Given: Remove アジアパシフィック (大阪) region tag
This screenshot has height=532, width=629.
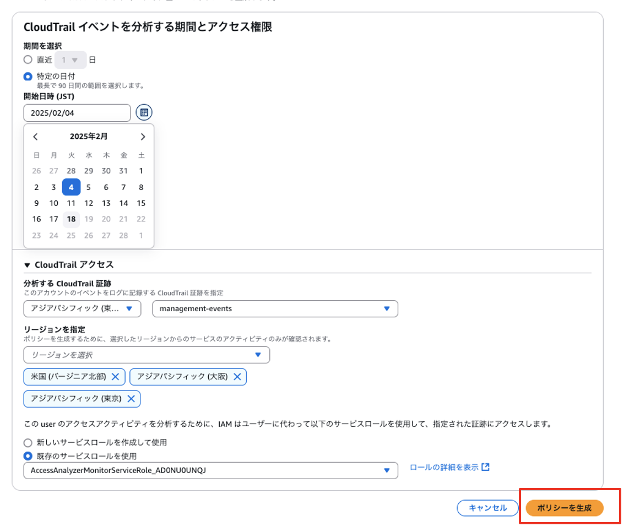Looking at the screenshot, I should [x=237, y=377].
